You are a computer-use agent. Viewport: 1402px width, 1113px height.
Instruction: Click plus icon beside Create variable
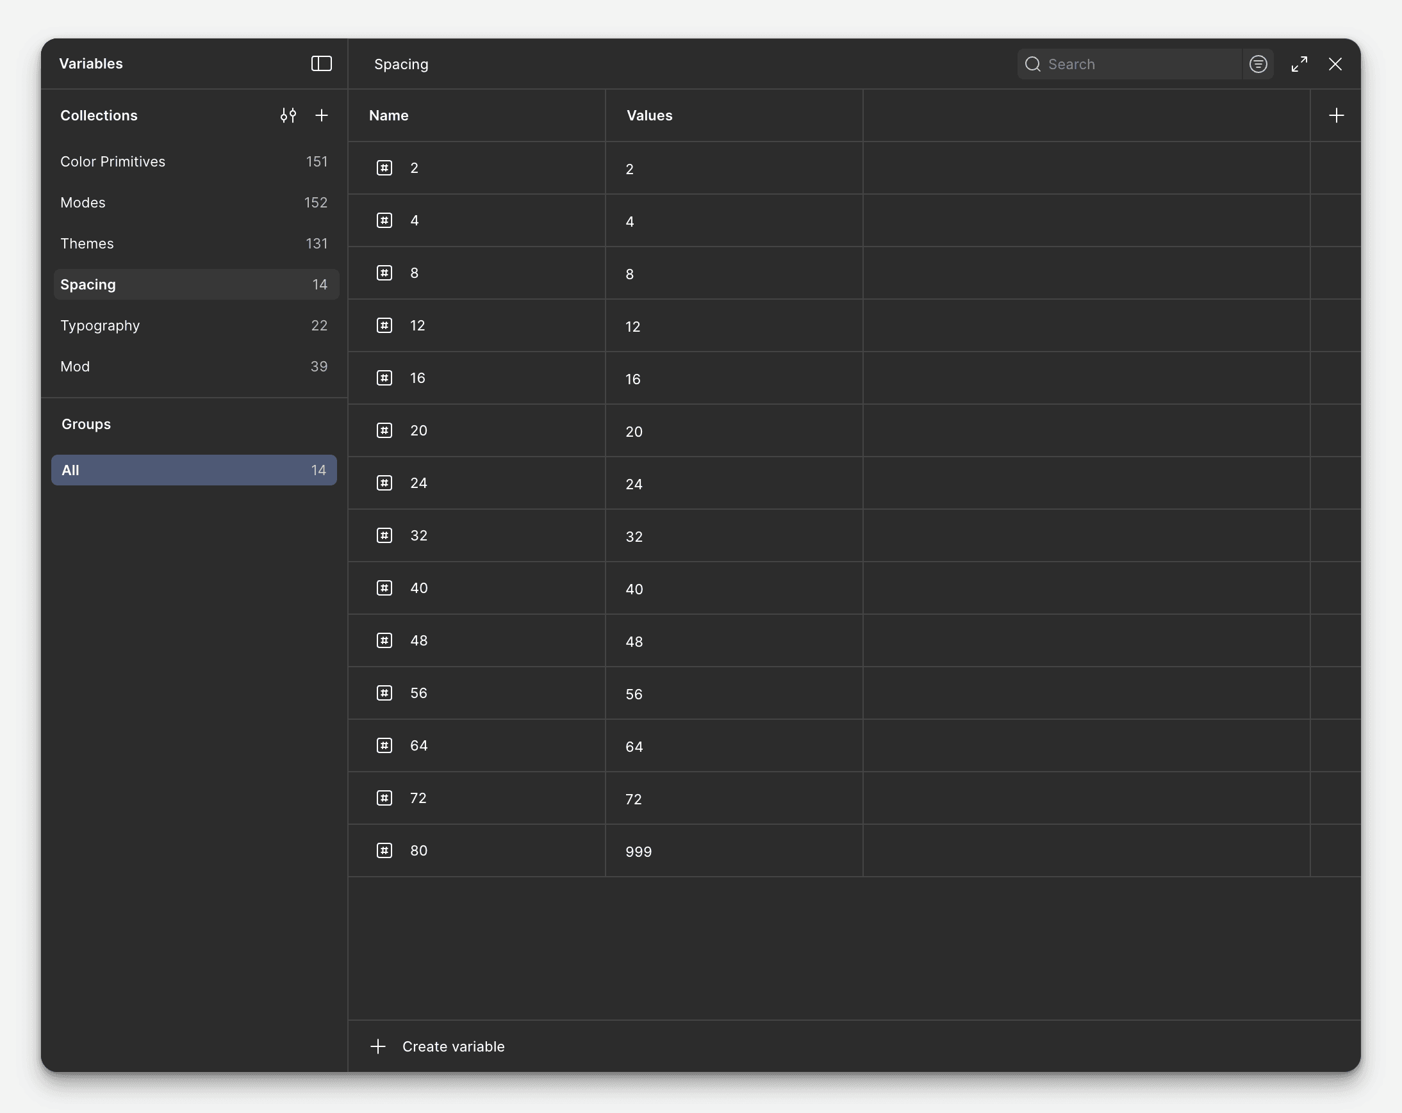pyautogui.click(x=378, y=1047)
